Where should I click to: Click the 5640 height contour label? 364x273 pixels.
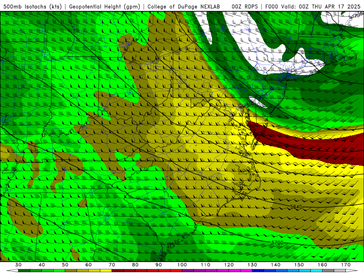(296, 207)
